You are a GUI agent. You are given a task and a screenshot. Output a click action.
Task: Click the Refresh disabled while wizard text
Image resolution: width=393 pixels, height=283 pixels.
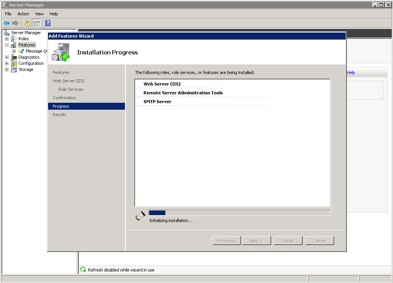point(121,270)
